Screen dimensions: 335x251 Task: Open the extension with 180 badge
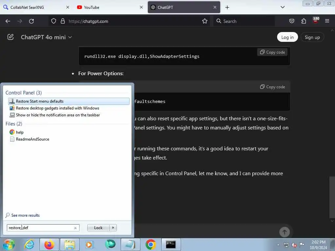pyautogui.click(x=316, y=21)
